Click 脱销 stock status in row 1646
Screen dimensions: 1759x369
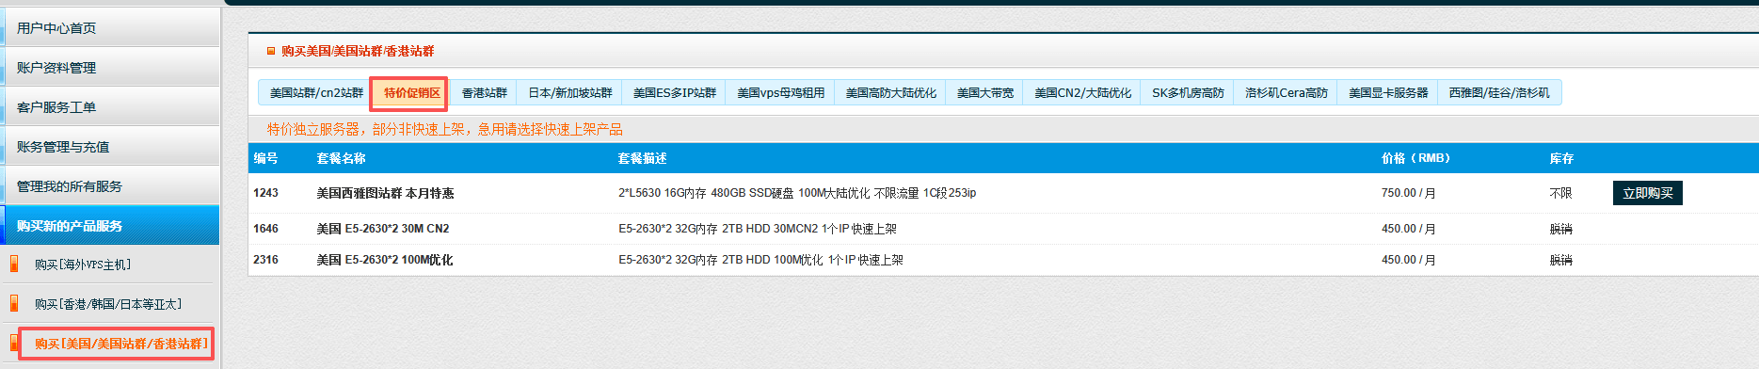click(x=1560, y=229)
